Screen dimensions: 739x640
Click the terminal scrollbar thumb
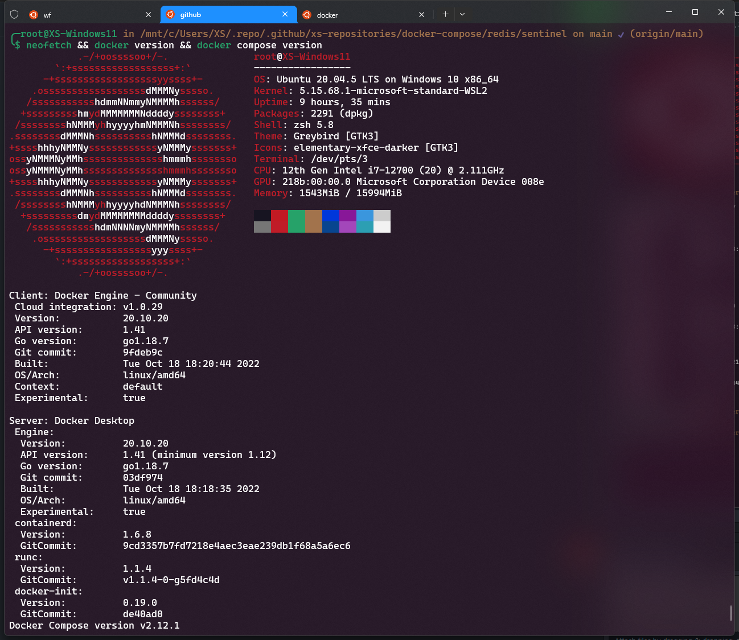(x=731, y=613)
